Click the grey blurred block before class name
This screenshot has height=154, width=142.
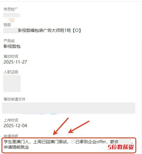11,30
